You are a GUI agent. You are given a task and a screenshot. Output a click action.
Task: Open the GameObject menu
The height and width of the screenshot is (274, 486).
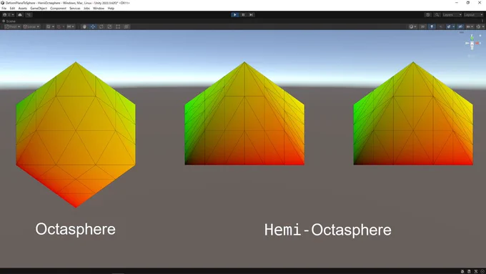(39, 9)
